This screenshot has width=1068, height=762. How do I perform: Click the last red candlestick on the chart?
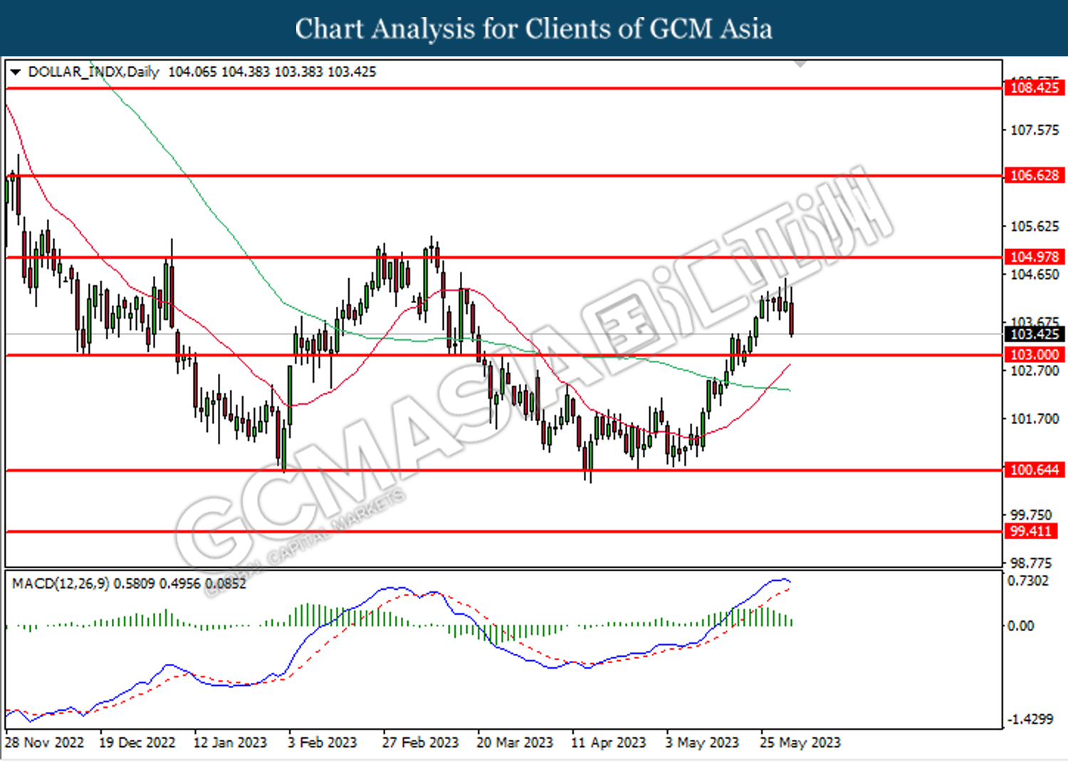coord(792,313)
